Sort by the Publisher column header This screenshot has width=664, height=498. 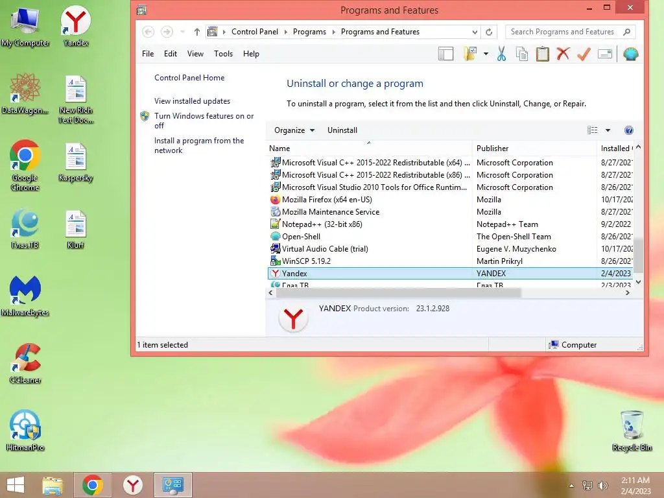534,148
